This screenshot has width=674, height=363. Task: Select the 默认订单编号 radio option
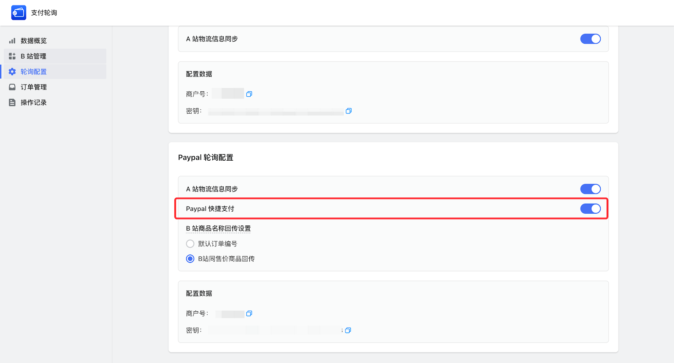pos(190,244)
